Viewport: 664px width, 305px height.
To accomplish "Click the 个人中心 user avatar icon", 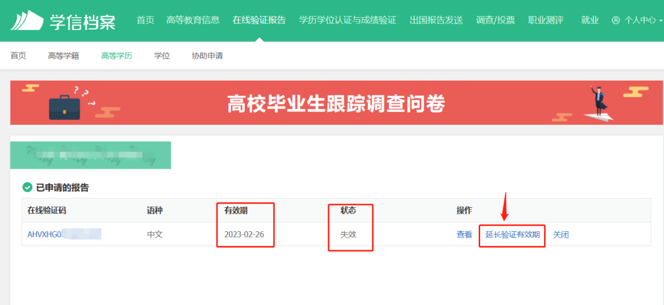I will 616,20.
